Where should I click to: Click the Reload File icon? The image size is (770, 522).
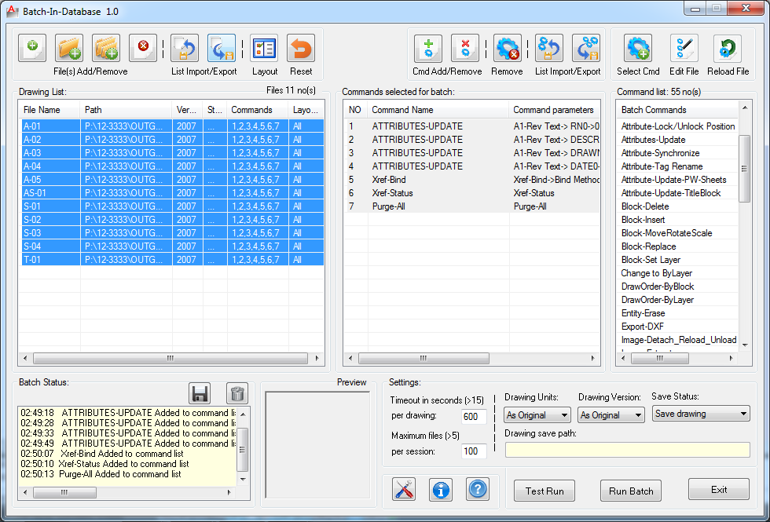(x=728, y=49)
